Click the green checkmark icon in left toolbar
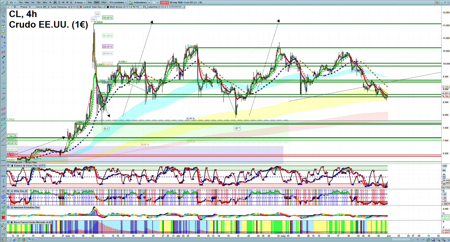450x242 pixels. [3, 207]
